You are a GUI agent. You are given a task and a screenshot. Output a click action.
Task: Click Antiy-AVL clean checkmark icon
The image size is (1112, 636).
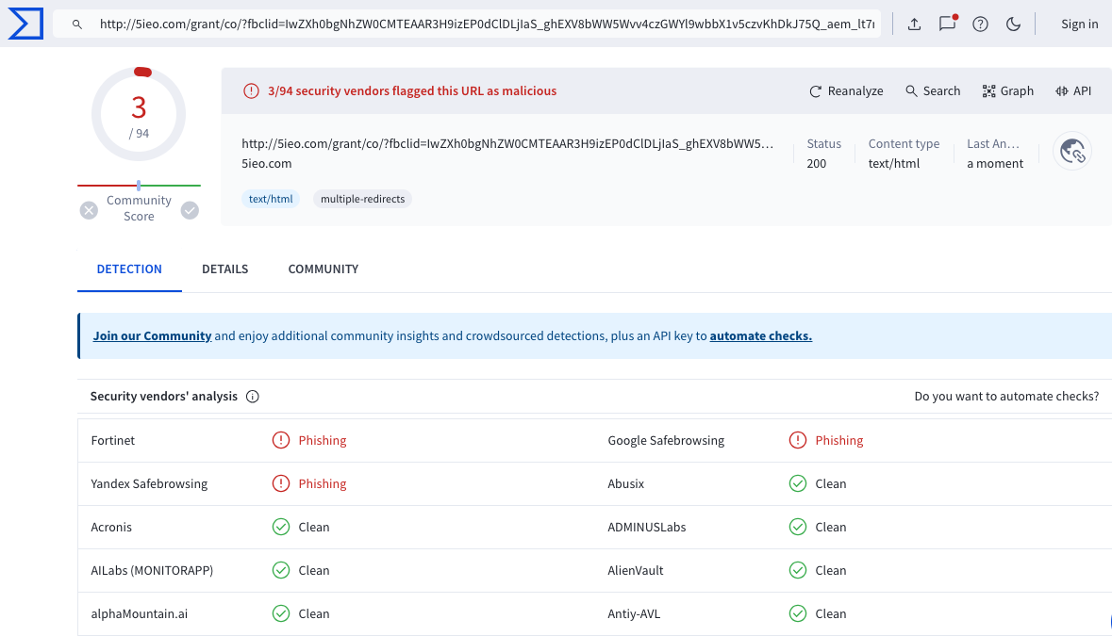click(798, 613)
